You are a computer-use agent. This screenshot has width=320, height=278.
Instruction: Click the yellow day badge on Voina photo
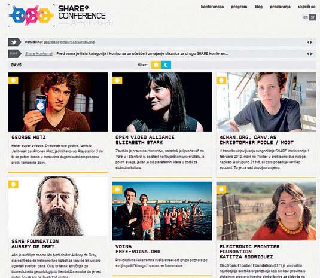pos(117,190)
